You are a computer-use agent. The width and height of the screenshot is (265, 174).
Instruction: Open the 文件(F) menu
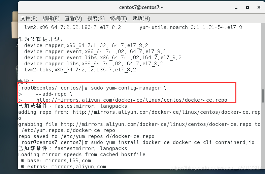pyautogui.click(x=29, y=18)
